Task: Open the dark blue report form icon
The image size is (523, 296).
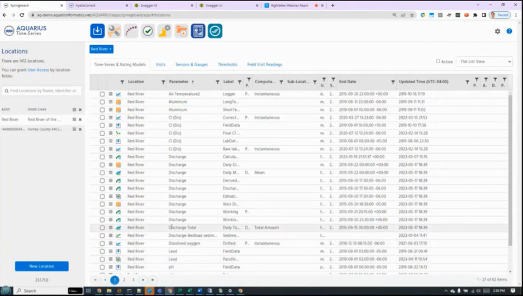Action: coord(198,31)
